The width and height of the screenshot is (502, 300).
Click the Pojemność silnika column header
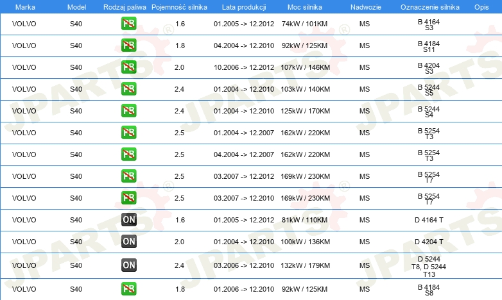pyautogui.click(x=179, y=7)
